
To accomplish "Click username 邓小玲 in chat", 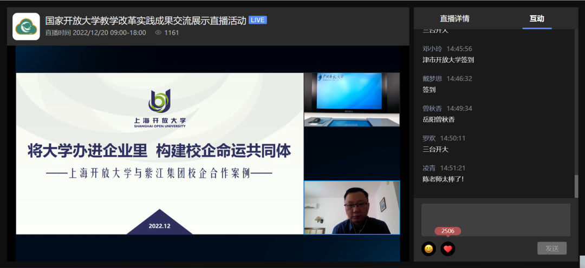I will pyautogui.click(x=432, y=49).
